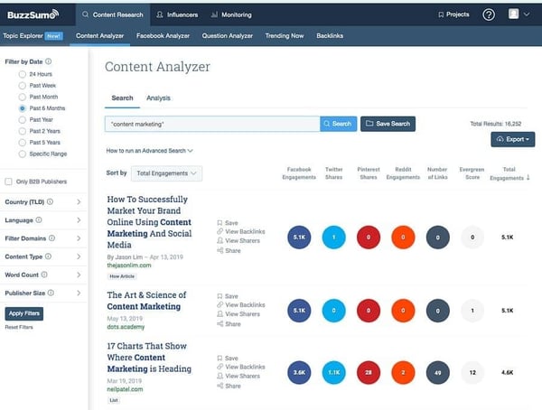Share the How To Successfully Market article
The image size is (542, 410).
point(229,251)
